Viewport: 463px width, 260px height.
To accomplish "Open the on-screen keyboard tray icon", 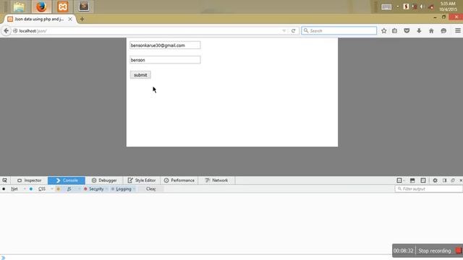I will tap(386, 6).
